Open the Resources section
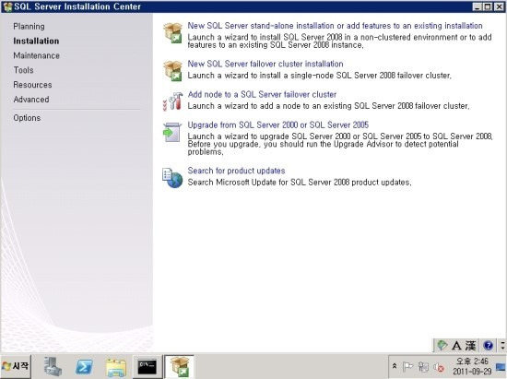This screenshot has width=507, height=379. 32,85
